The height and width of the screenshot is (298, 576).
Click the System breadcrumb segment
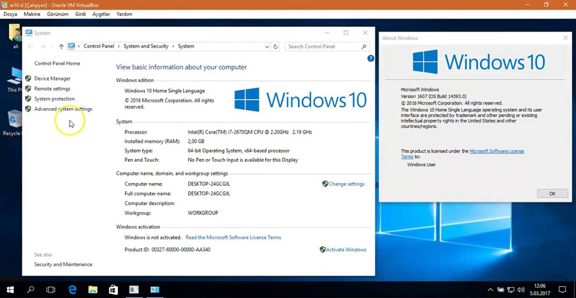(186, 46)
